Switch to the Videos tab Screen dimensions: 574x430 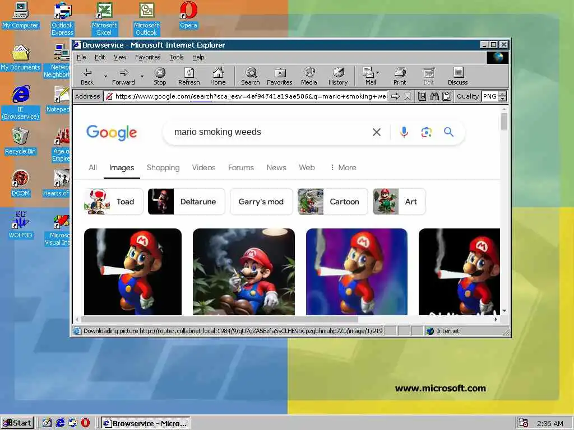tap(203, 167)
